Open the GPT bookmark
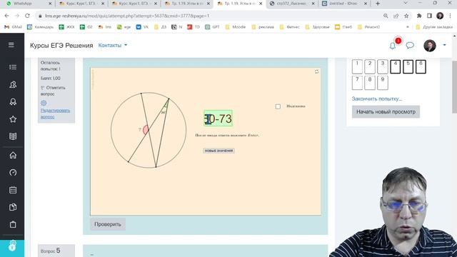The image size is (457, 257). pos(212,27)
